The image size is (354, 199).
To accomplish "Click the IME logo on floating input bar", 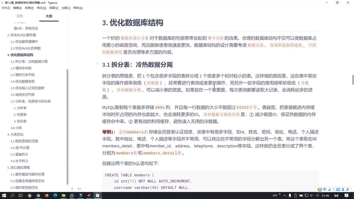I will click(x=320, y=189).
